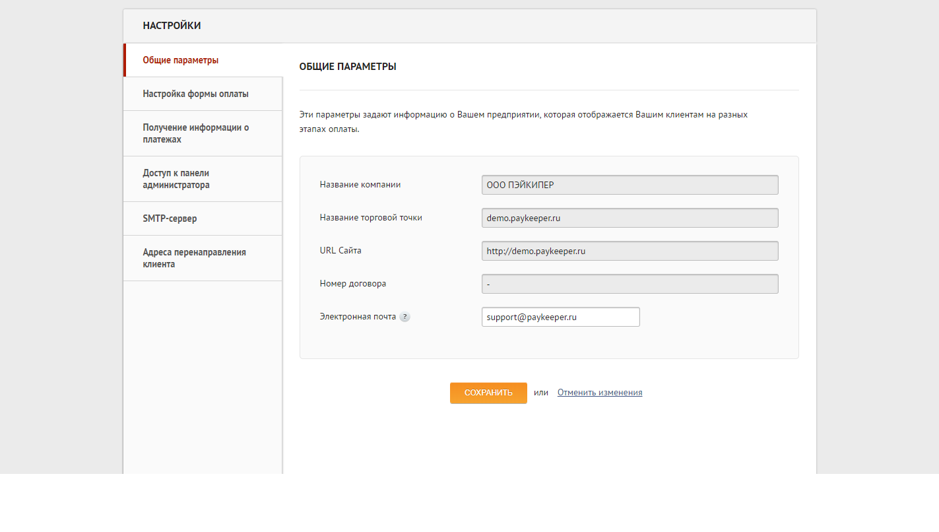Screen dimensions: 939x532
Task: Open the Адреса перенаправления клиента section
Action: (x=194, y=257)
